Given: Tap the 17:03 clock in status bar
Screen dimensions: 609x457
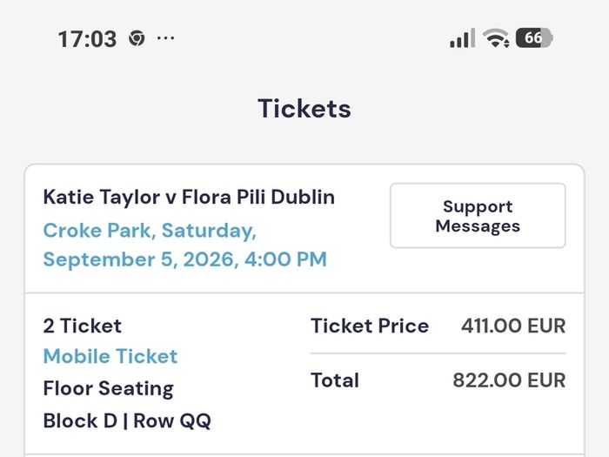Looking at the screenshot, I should pyautogui.click(x=87, y=39).
